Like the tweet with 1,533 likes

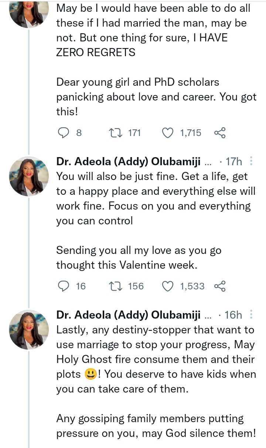168,286
